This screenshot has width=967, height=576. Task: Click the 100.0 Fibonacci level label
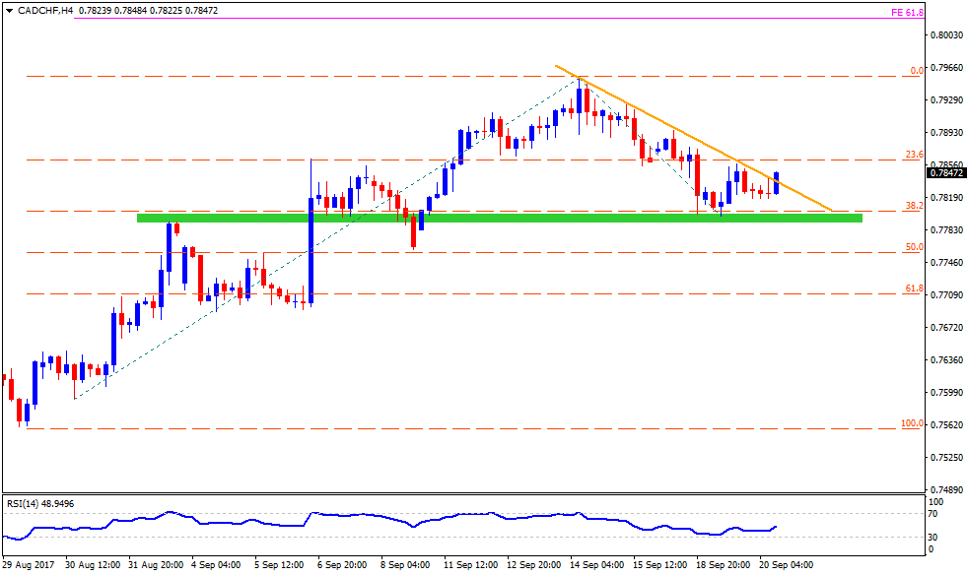pos(912,423)
